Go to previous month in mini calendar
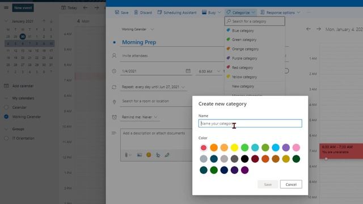Viewport: 363px width, 204px height. click(44, 21)
